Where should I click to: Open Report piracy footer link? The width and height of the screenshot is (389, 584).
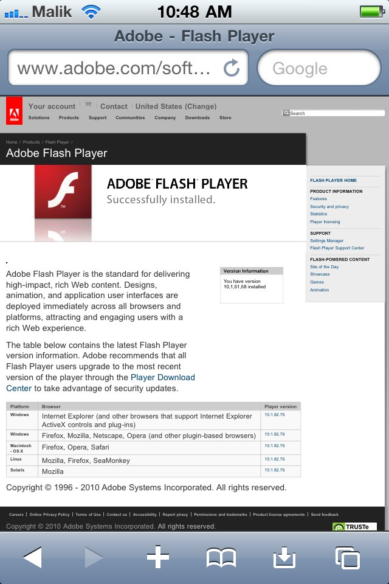pos(175,515)
